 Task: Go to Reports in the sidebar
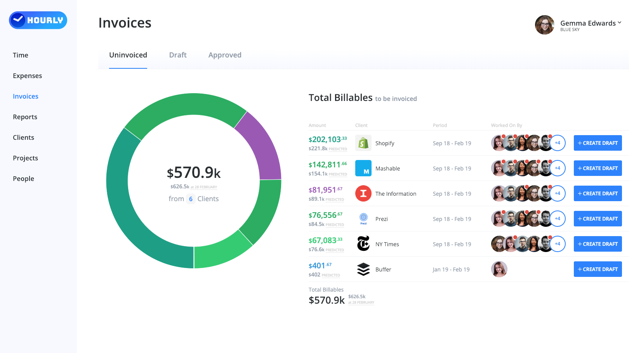tap(25, 117)
